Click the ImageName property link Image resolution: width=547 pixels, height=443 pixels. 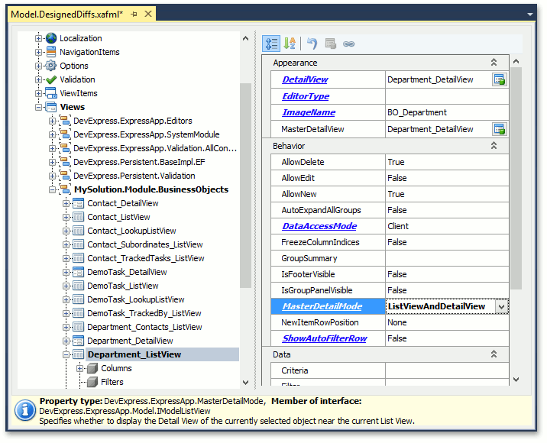pyautogui.click(x=309, y=112)
